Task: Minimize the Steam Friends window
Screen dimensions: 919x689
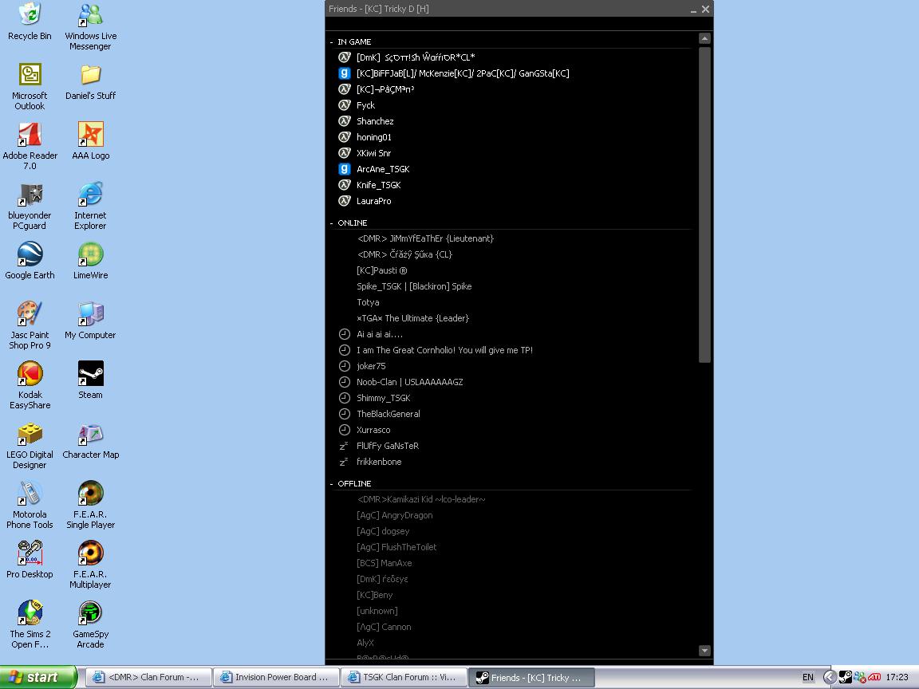Action: pos(692,10)
